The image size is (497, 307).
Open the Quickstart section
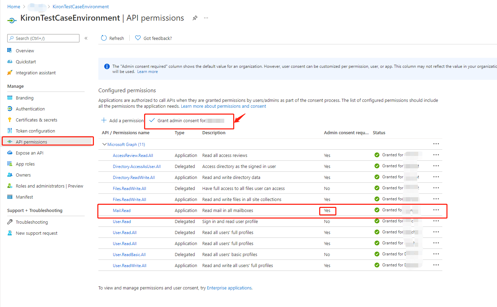click(x=26, y=62)
